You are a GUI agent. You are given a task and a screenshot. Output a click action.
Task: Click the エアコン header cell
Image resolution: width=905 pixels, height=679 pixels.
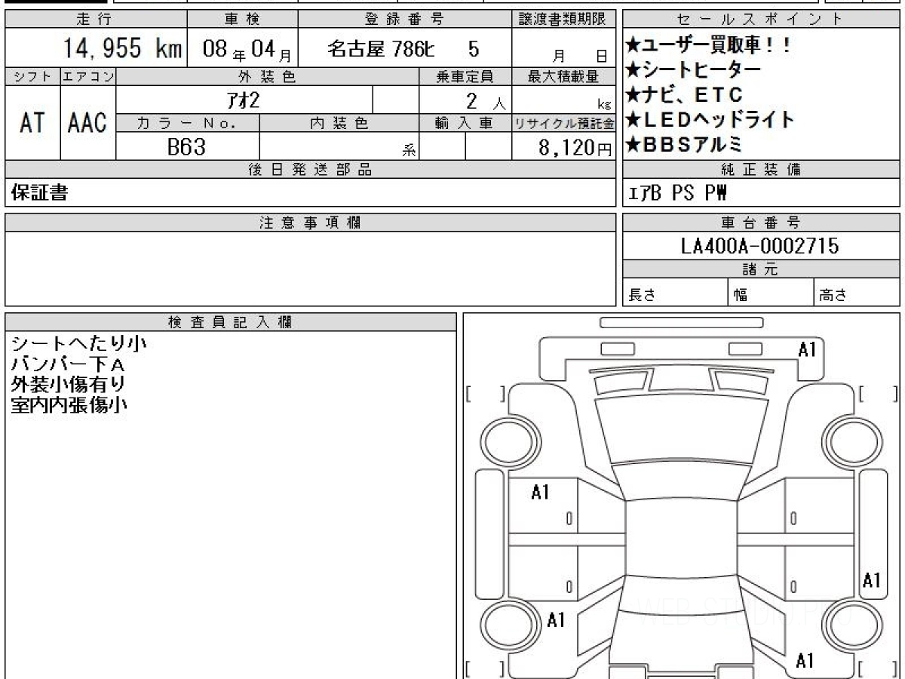(x=88, y=76)
